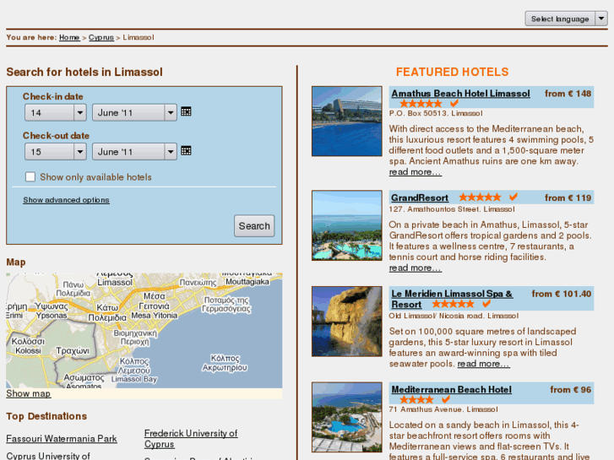Click the Limassol map preview
This screenshot has height=460, width=614.
click(144, 330)
